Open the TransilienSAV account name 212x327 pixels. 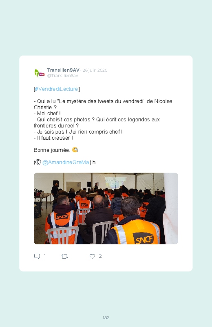[x=63, y=70]
